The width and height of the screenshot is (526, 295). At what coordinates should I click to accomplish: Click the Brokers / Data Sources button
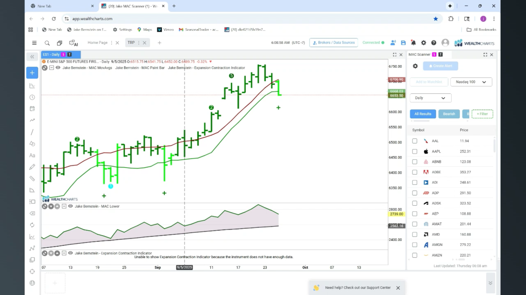tap(334, 43)
